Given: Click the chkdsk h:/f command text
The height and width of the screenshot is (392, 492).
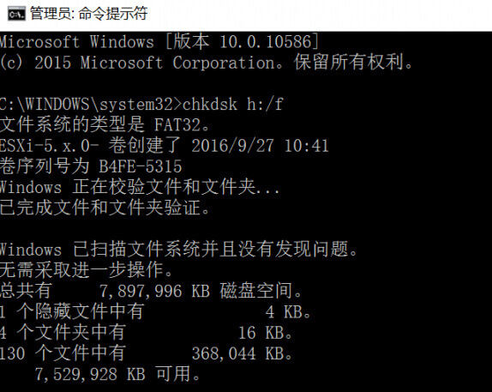Looking at the screenshot, I should point(232,104).
